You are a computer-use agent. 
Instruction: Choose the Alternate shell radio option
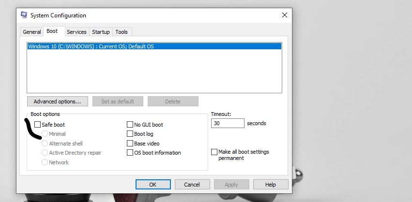click(x=45, y=143)
